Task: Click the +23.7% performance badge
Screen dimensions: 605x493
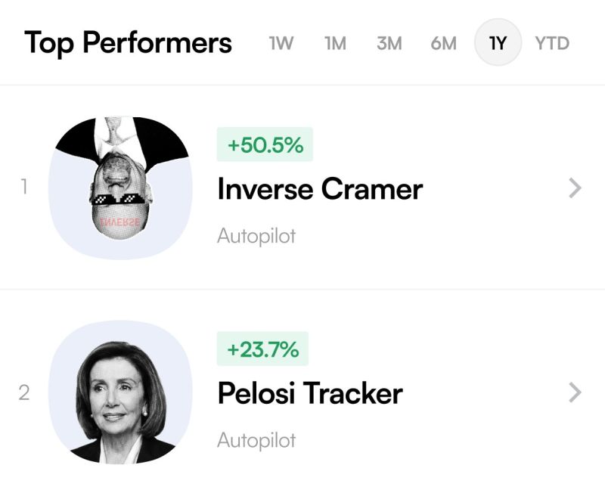Action: tap(262, 349)
